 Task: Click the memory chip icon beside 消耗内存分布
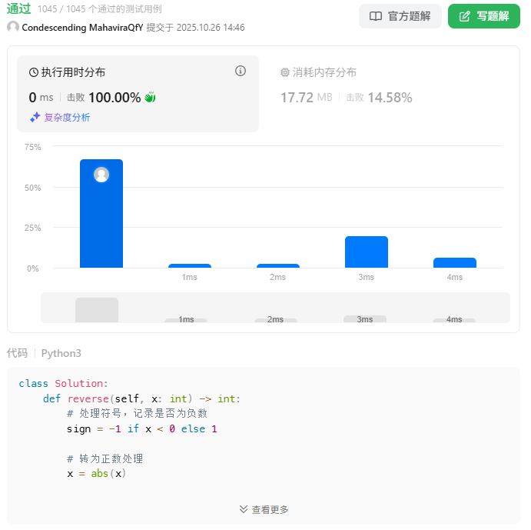(285, 72)
